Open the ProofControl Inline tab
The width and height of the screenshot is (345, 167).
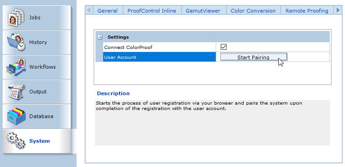click(152, 10)
